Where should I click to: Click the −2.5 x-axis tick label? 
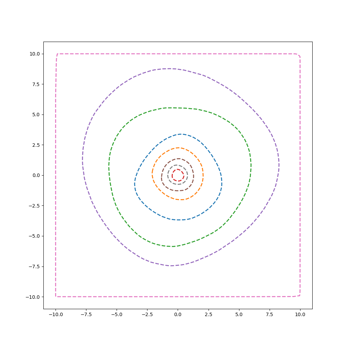pyautogui.click(x=147, y=314)
